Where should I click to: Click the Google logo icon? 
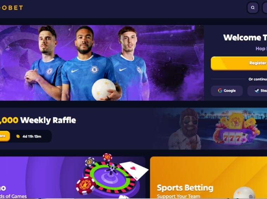(220, 91)
